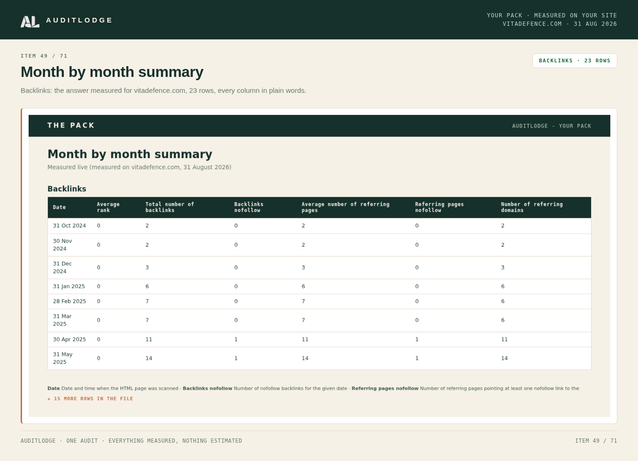
Task: Click the VITADEFENCE.COM · 31 AUG 2026 header text
Action: (x=560, y=24)
